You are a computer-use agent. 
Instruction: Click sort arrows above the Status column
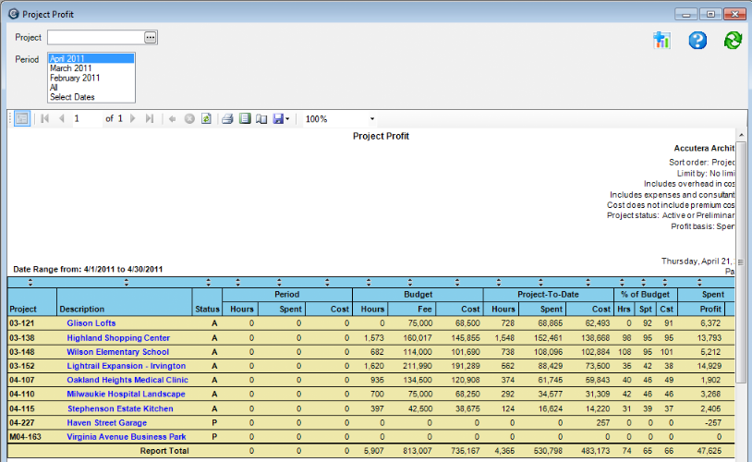pyautogui.click(x=207, y=282)
